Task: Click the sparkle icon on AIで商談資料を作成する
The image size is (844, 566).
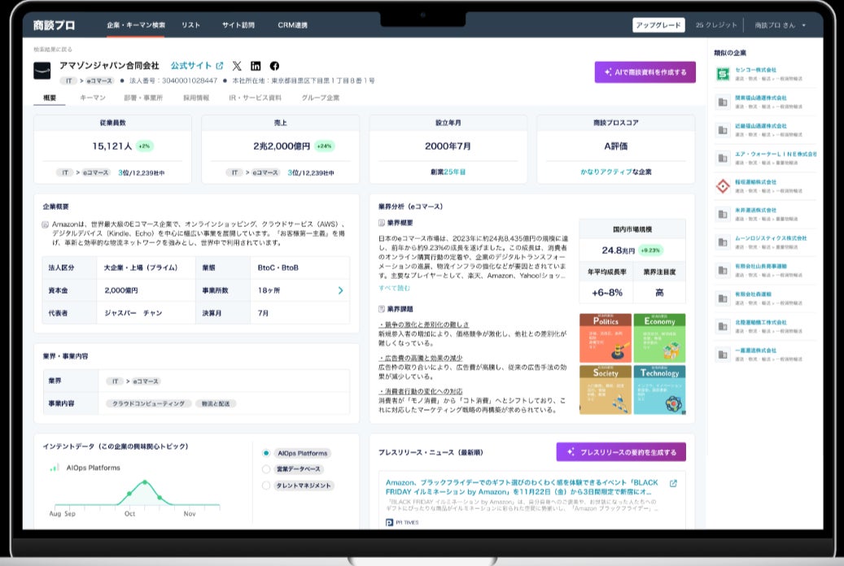Action: (x=608, y=72)
